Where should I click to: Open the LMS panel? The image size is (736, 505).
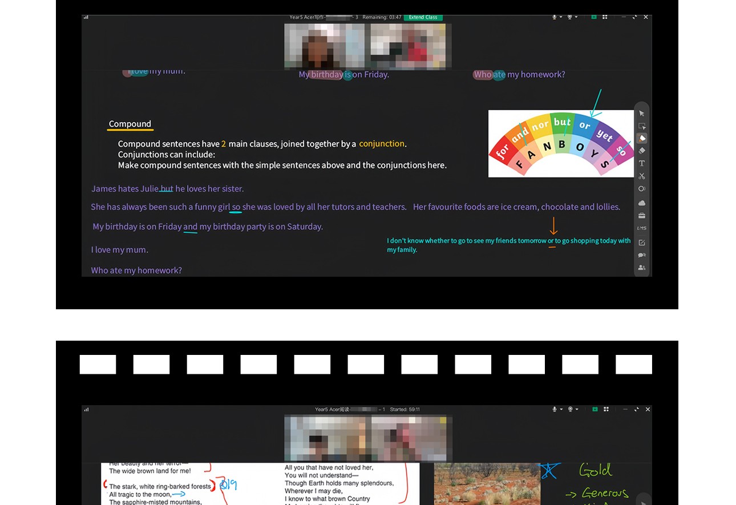[x=642, y=228]
